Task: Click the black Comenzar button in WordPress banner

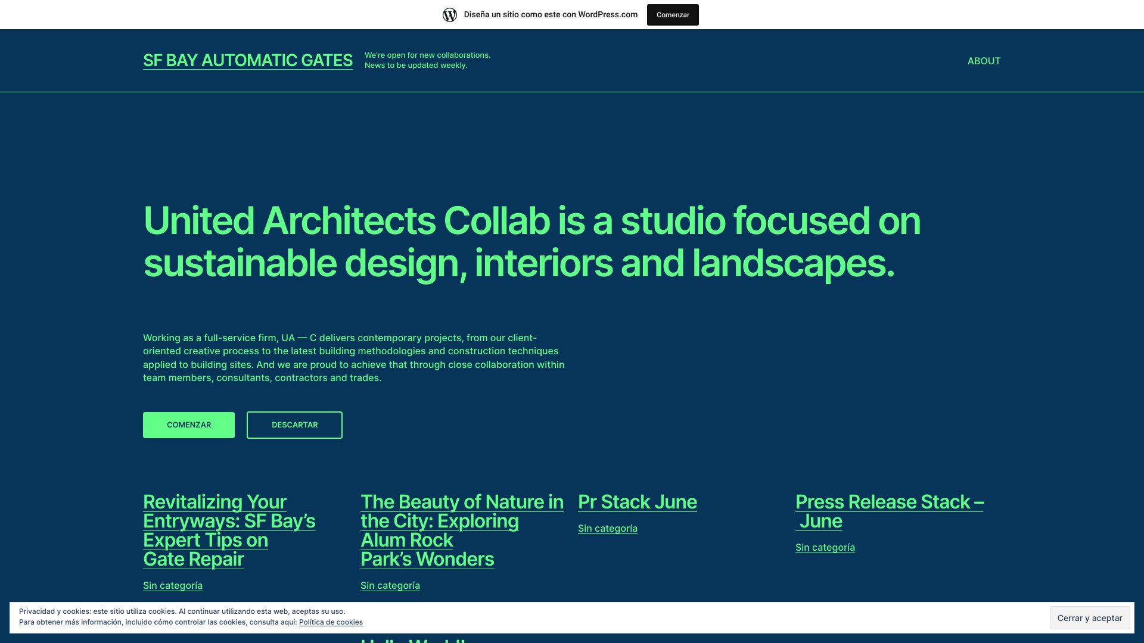Action: coord(673,15)
